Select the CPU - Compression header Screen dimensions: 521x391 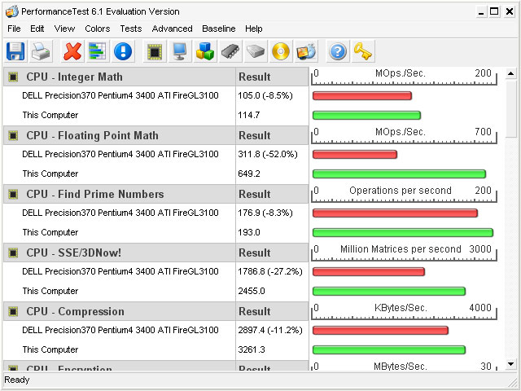[120, 311]
